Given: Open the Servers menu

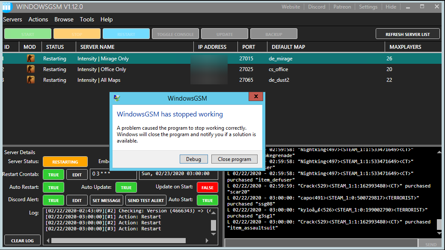Looking at the screenshot, I should click(x=13, y=19).
